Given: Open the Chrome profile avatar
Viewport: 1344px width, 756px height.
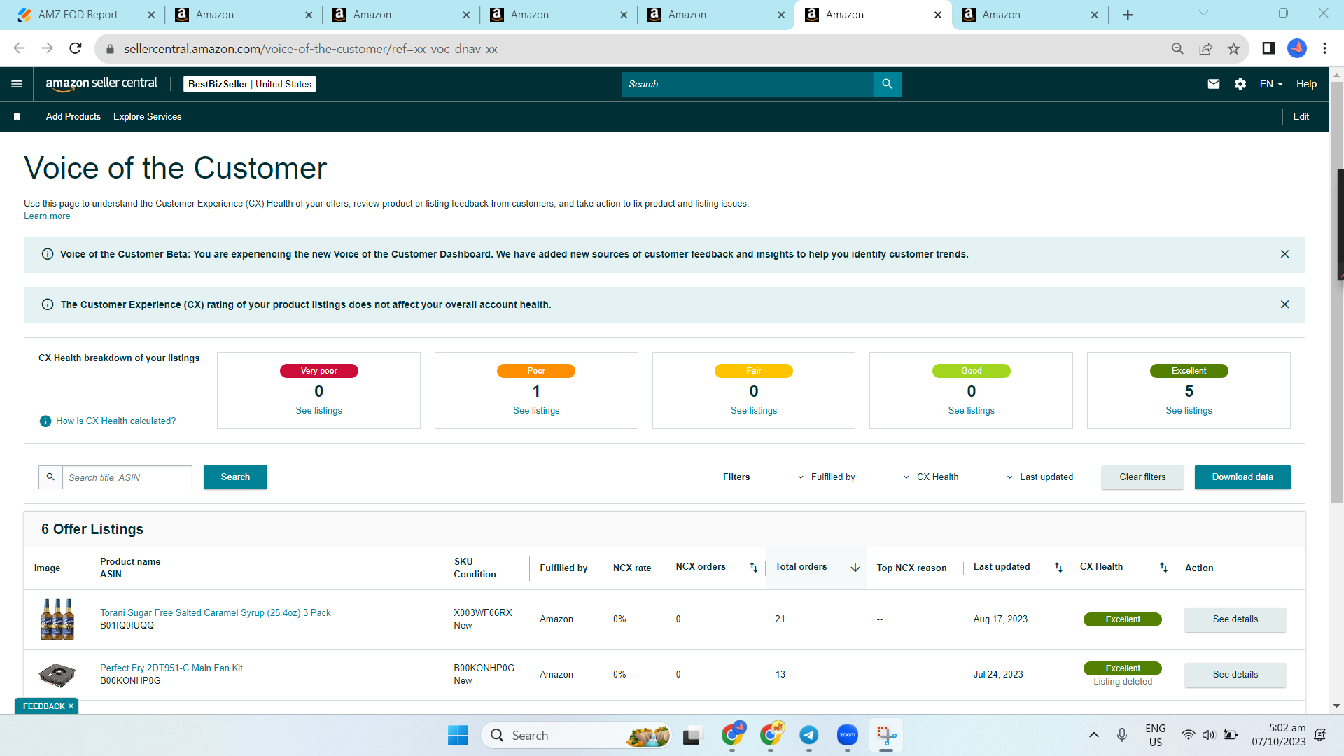Looking at the screenshot, I should [1297, 48].
